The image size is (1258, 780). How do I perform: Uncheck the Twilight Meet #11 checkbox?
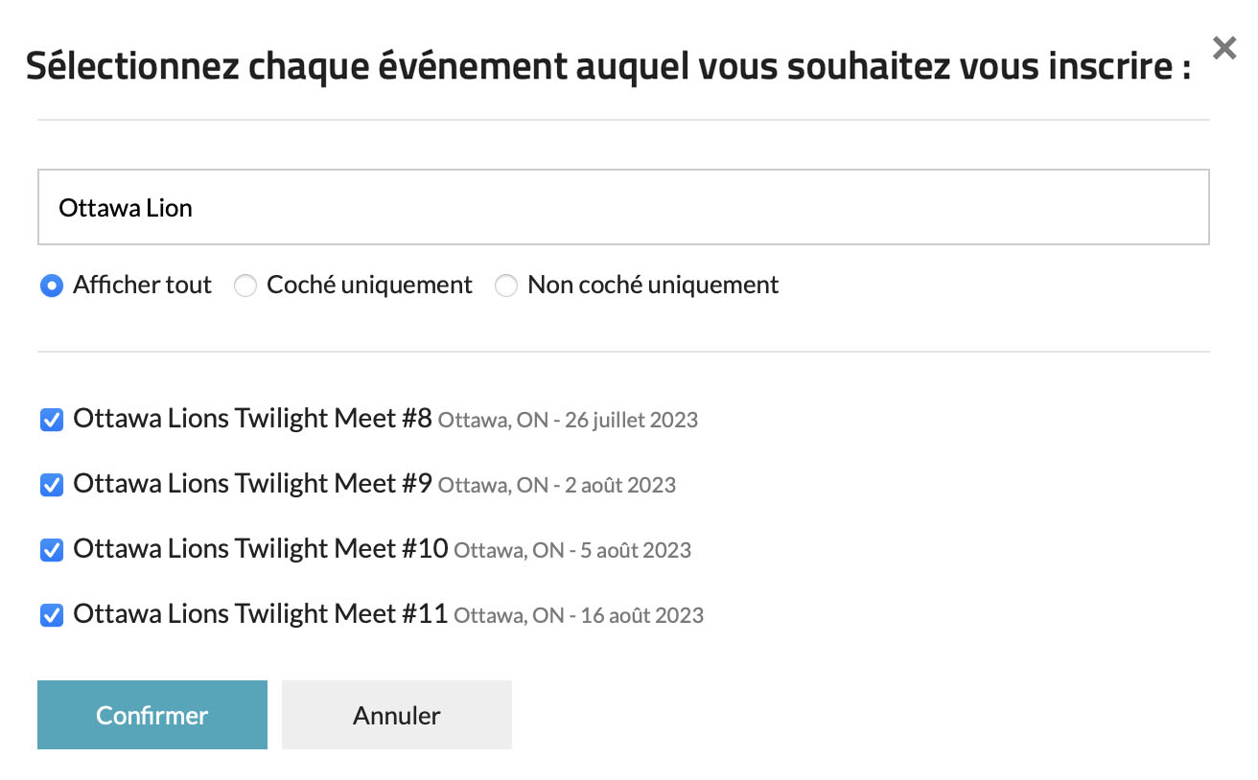tap(52, 615)
